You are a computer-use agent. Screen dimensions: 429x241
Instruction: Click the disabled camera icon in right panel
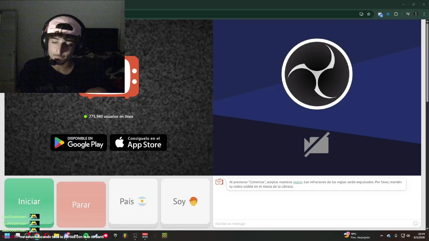(x=317, y=144)
